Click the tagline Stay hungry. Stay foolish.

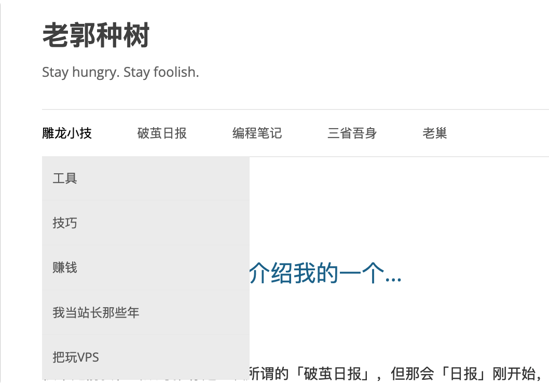pyautogui.click(x=120, y=73)
